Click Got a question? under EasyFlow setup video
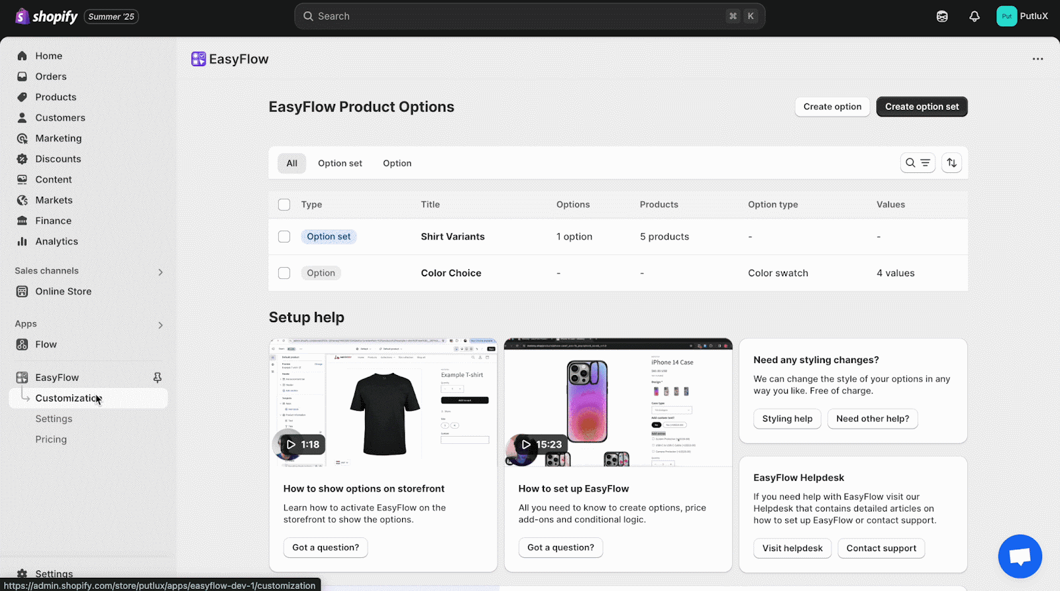1060x591 pixels. 560,547
